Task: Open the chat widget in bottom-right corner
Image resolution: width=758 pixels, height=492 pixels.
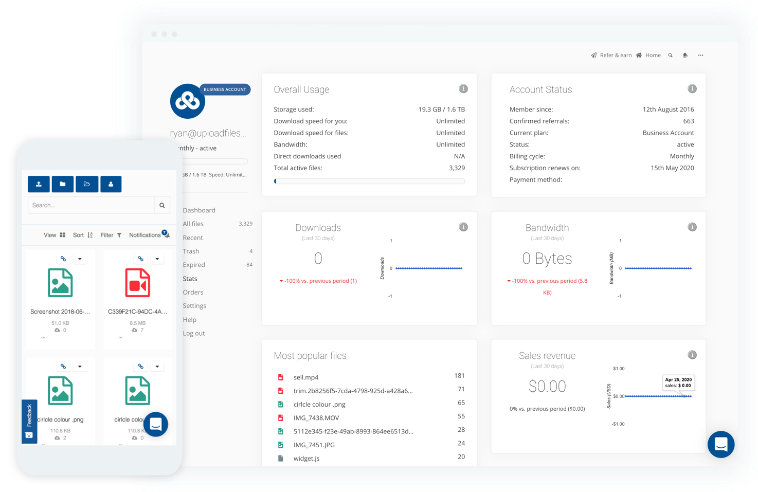Action: click(x=720, y=444)
